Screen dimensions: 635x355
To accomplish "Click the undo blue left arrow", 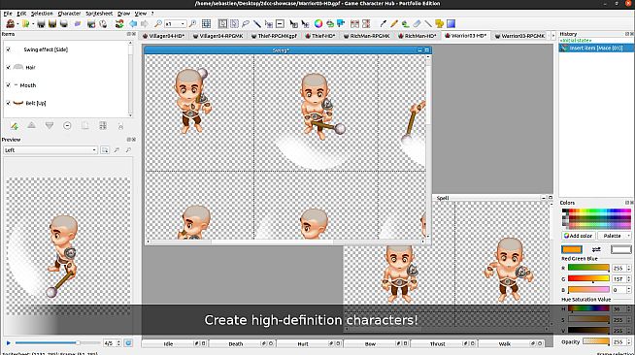I will pyautogui.click(x=133, y=24).
